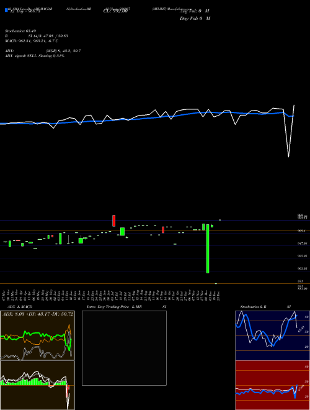Screen dimensions: 310x410
Task: Click the sharp dip in the white price line
Action: pos(288,157)
